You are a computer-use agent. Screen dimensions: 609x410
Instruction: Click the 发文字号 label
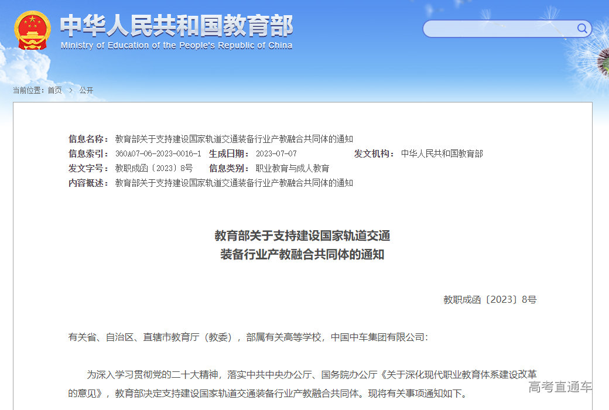(87, 168)
